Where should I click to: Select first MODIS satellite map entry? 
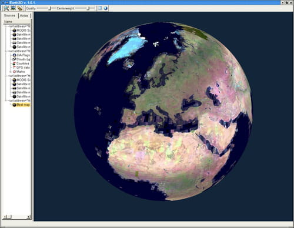point(21,31)
